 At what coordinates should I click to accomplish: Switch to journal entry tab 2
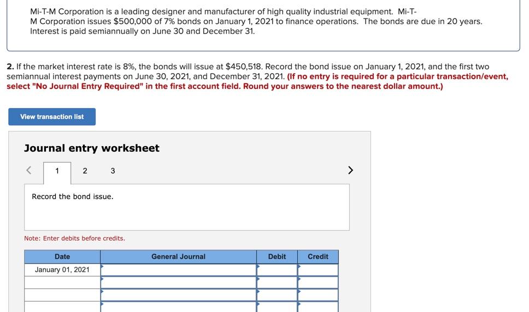(85, 171)
